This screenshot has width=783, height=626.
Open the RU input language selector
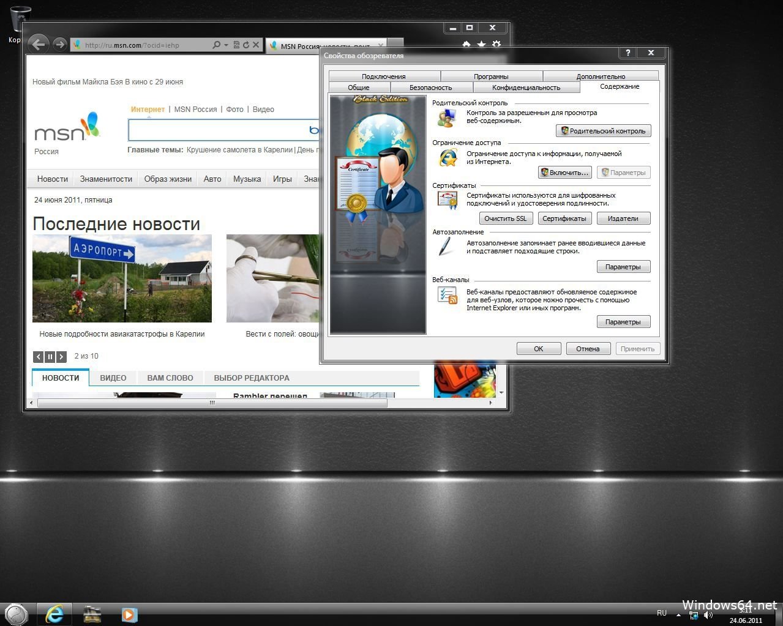[662, 613]
